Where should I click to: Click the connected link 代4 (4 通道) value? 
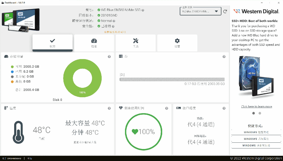[201, 142]
